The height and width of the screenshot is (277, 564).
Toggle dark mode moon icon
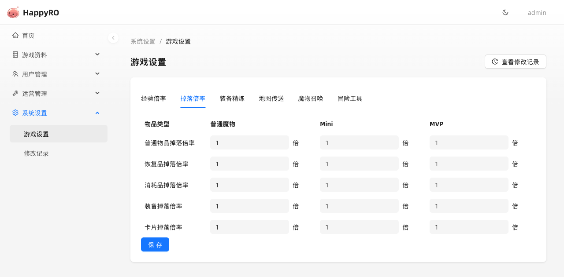pyautogui.click(x=505, y=12)
